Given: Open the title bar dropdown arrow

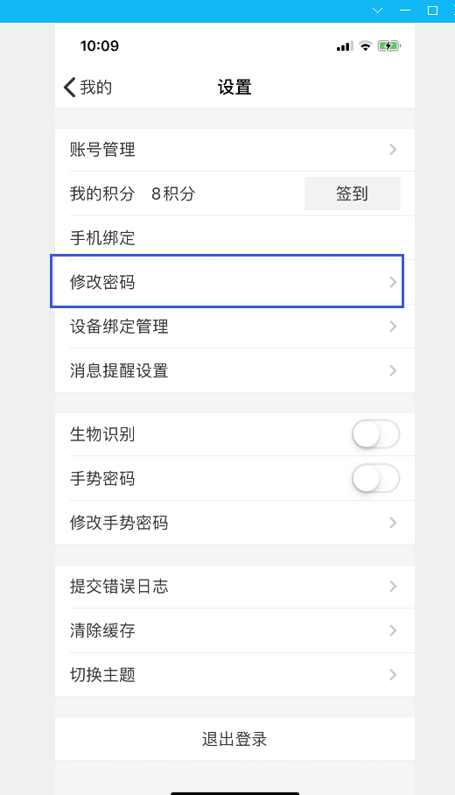Looking at the screenshot, I should tap(377, 11).
